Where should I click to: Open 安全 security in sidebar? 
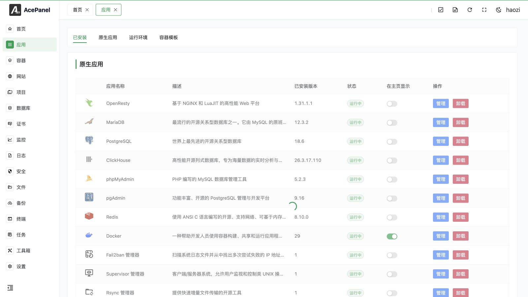pos(30,171)
